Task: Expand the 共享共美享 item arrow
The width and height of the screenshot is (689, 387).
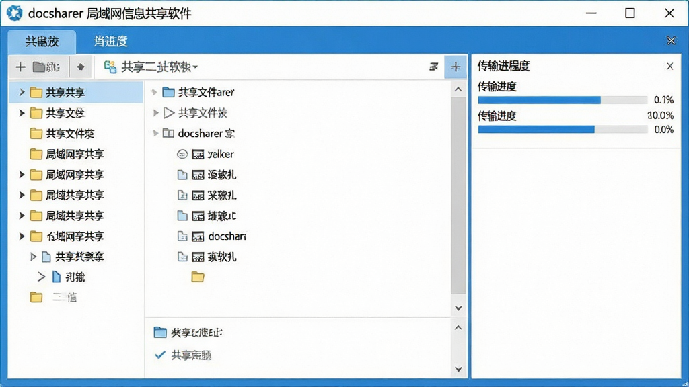Action: coord(33,257)
